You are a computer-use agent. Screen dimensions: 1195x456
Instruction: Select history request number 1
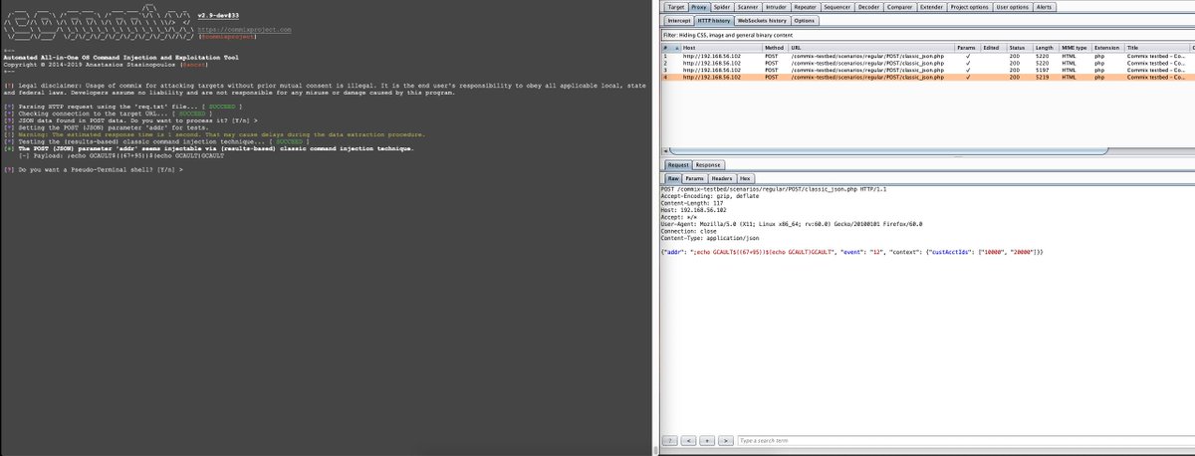point(928,56)
